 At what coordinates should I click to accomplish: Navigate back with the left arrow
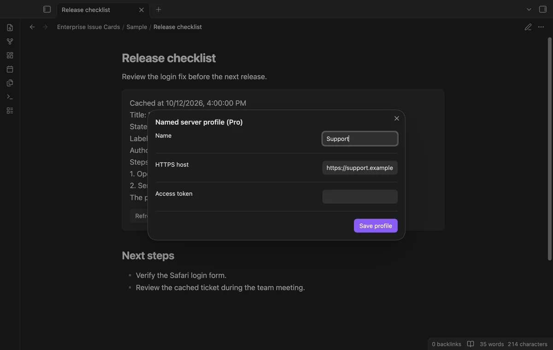click(32, 27)
